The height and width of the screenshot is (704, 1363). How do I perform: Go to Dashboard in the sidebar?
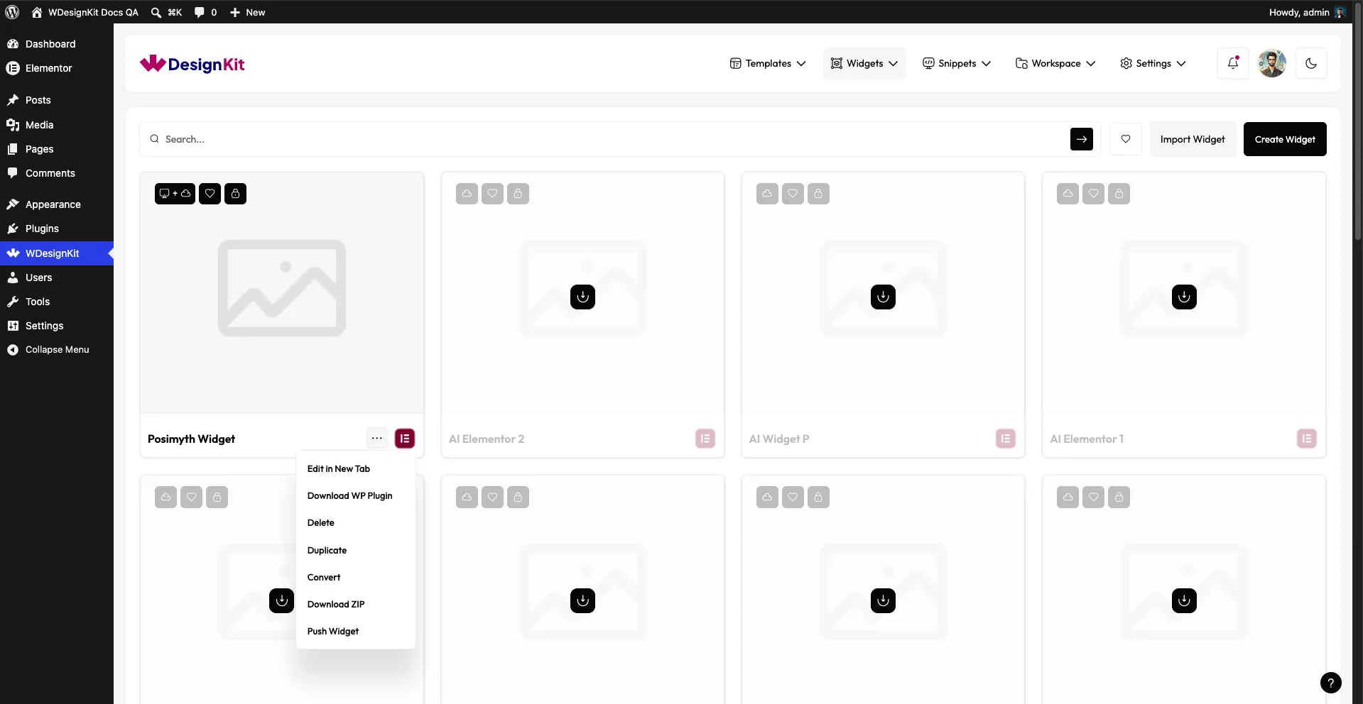click(x=57, y=44)
